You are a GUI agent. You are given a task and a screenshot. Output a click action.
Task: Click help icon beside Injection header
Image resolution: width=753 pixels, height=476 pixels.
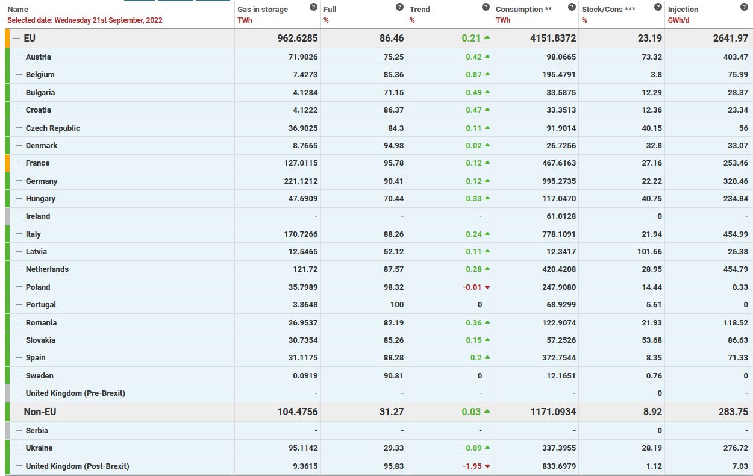(744, 7)
